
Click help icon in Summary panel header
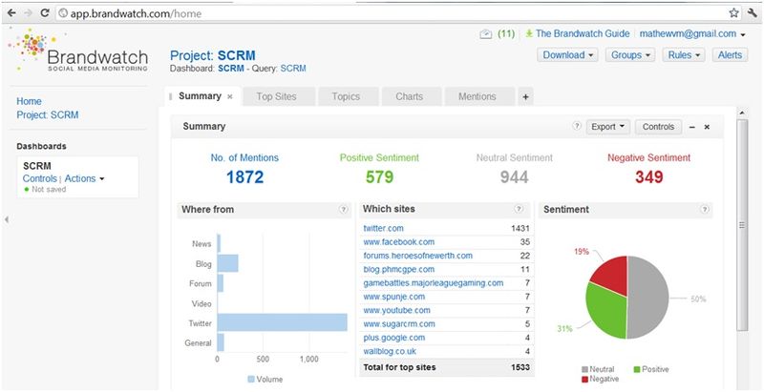577,127
